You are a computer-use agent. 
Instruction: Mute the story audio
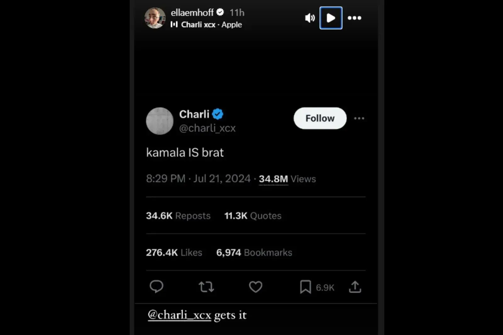(310, 18)
